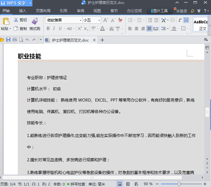Switch to 页面布局 ribbon tab

43,11
